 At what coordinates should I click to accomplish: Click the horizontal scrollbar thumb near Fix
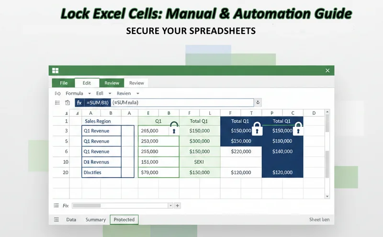[87, 205]
